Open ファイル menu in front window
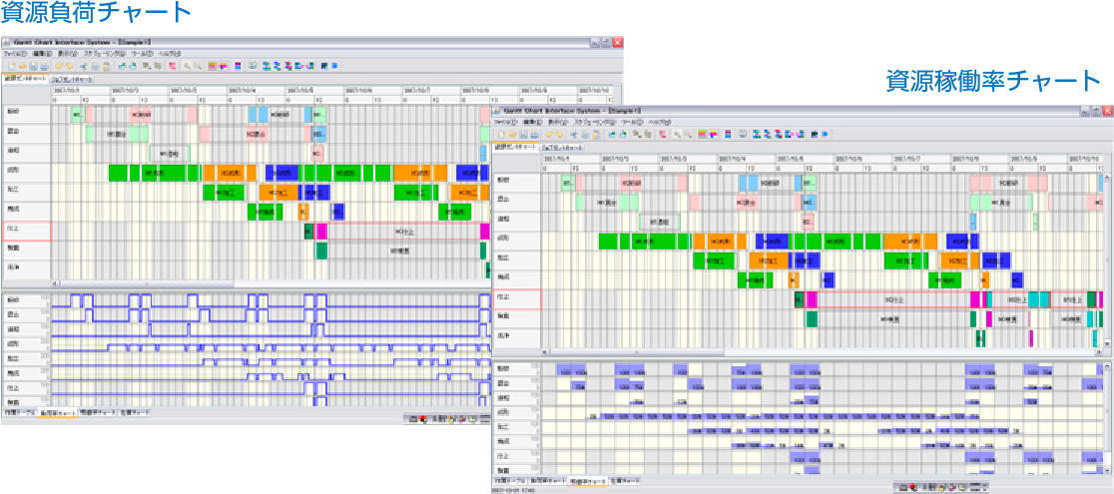The image size is (1114, 494). [x=506, y=122]
